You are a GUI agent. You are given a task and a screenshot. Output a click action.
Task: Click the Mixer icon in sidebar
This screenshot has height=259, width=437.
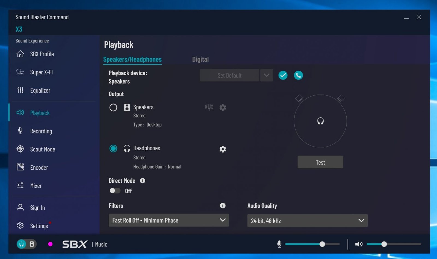coord(20,185)
